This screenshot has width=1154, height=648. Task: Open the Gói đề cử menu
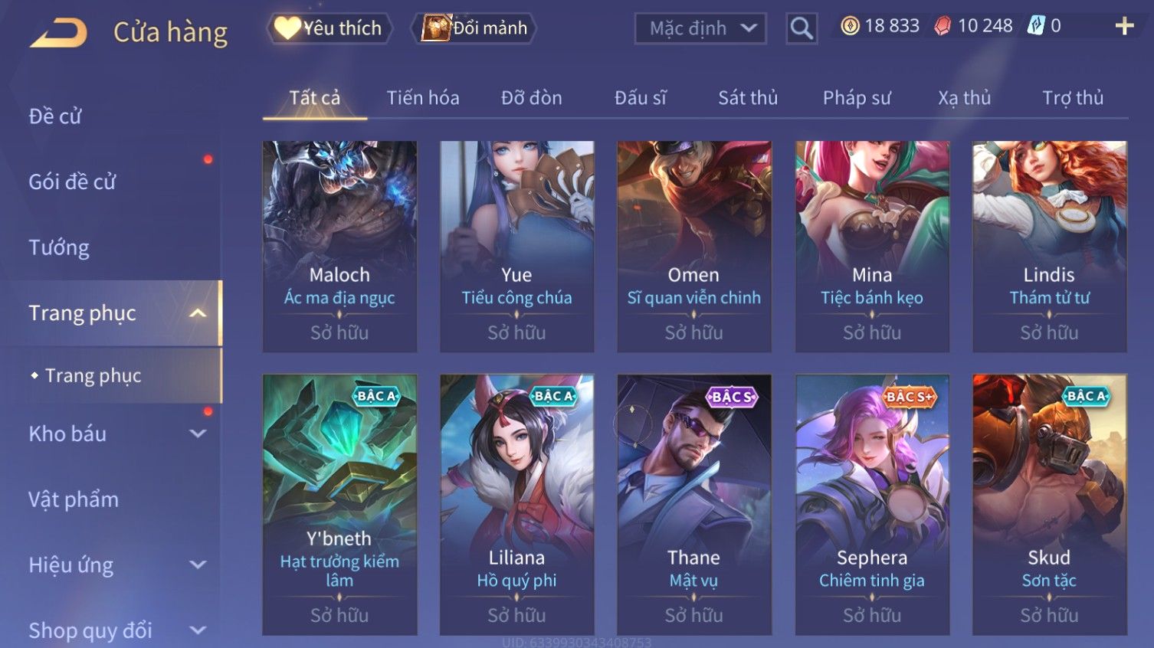click(72, 182)
